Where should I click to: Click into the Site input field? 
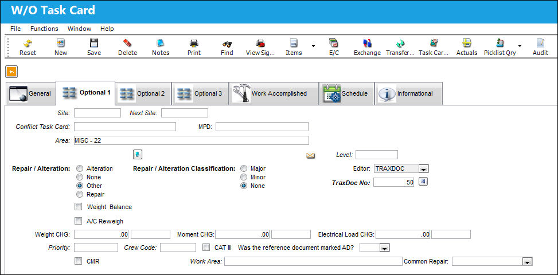click(97, 113)
